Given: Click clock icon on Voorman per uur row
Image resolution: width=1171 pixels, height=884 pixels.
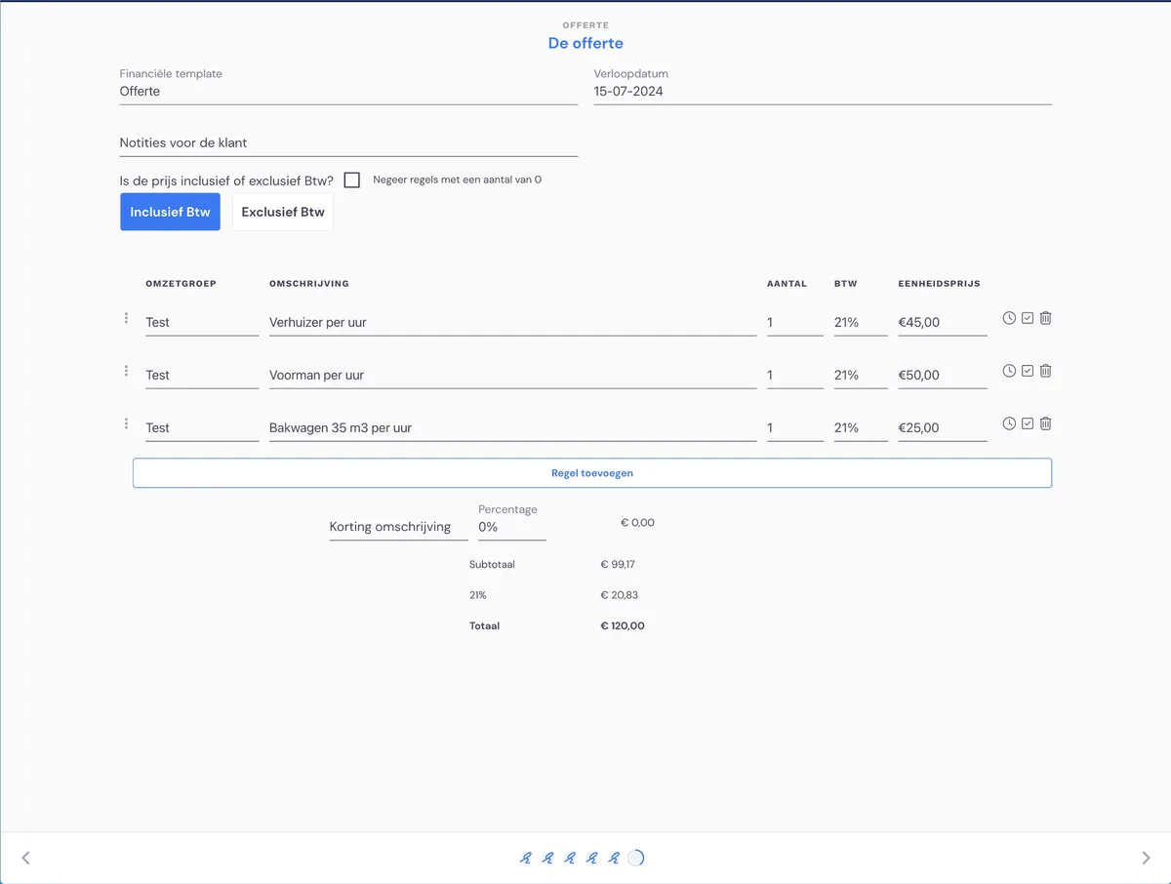Looking at the screenshot, I should click(x=1009, y=371).
